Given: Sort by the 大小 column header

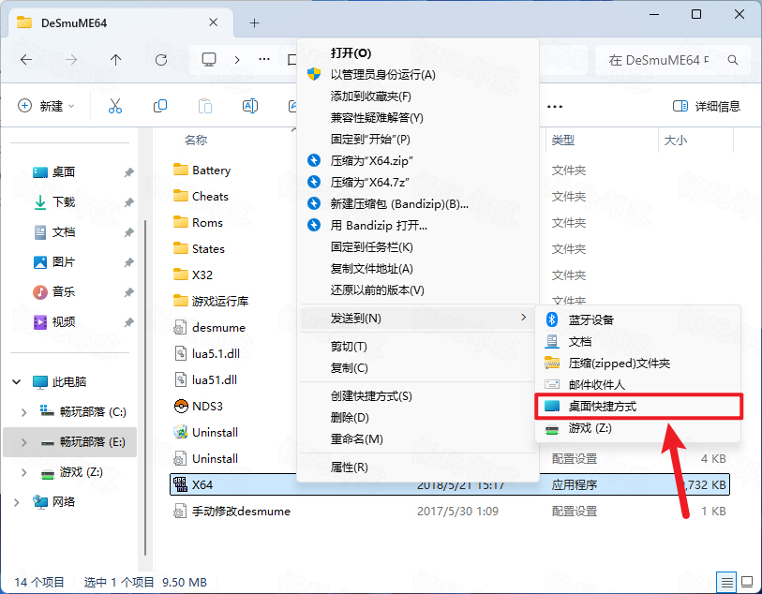Looking at the screenshot, I should (x=676, y=140).
